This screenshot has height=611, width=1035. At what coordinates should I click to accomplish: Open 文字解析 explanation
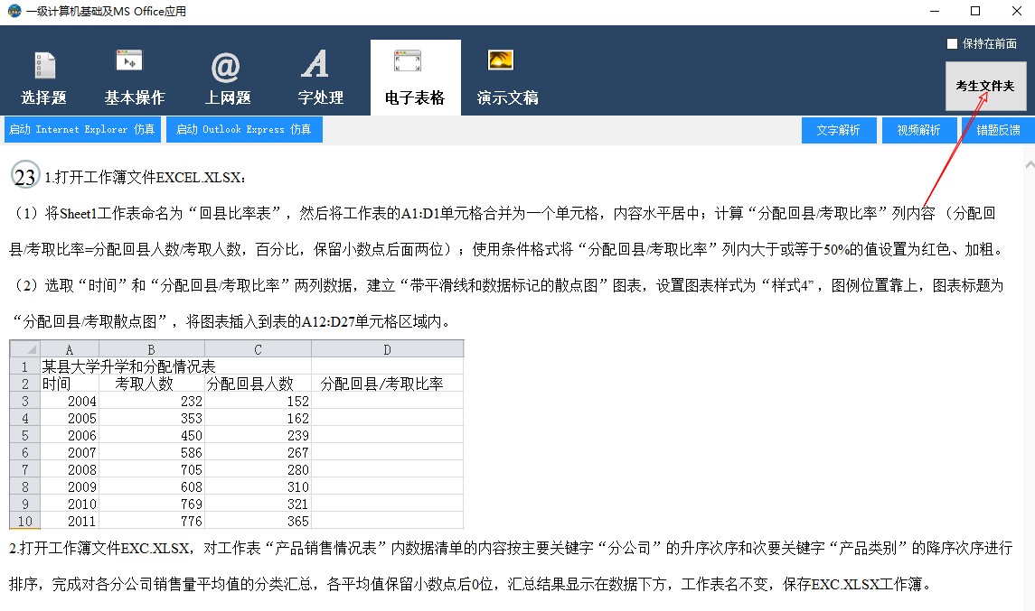click(x=839, y=130)
